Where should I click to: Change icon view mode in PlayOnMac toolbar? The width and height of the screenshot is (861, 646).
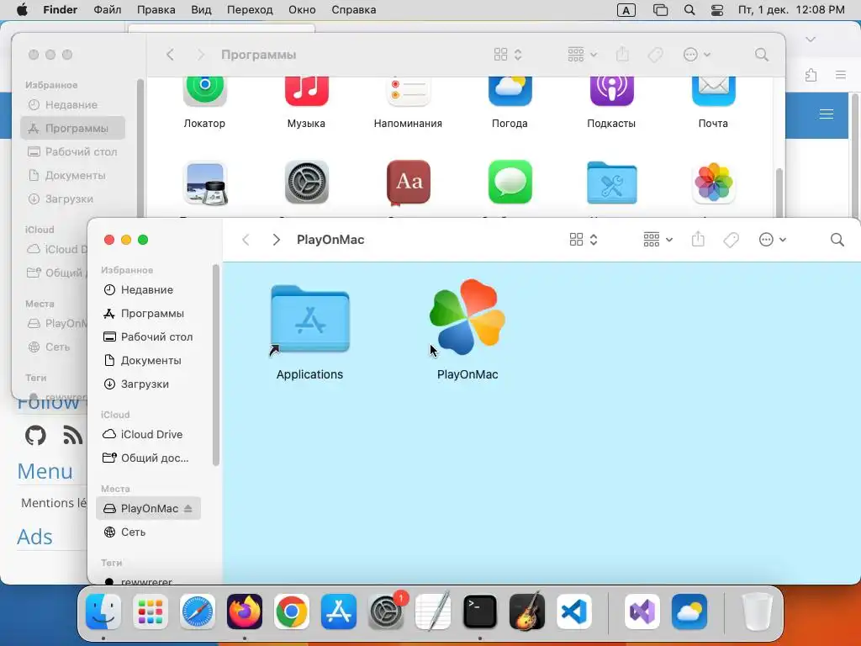(x=584, y=240)
